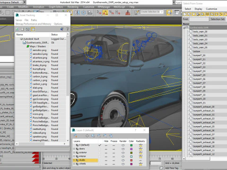Select bumperF_04 in the scene list
The image size is (227, 170).
click(199, 71)
